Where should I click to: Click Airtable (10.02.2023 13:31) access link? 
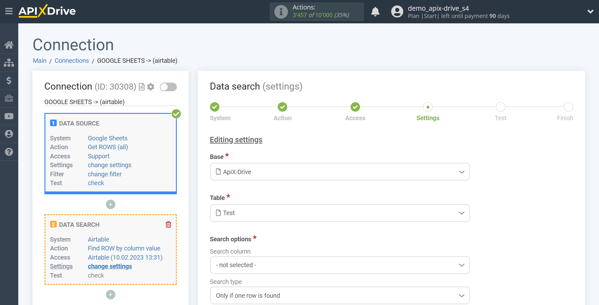[125, 257]
